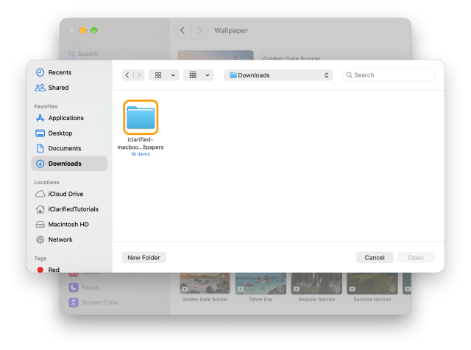Select Shared in the sidebar
The image size is (471, 350).
point(69,88)
